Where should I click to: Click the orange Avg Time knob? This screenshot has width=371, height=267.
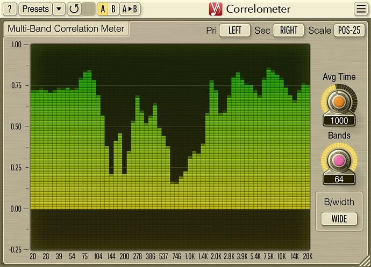click(x=339, y=101)
